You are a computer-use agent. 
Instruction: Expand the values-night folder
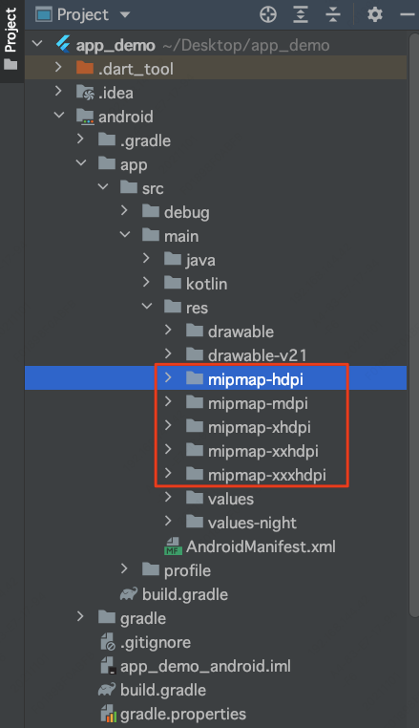(168, 521)
